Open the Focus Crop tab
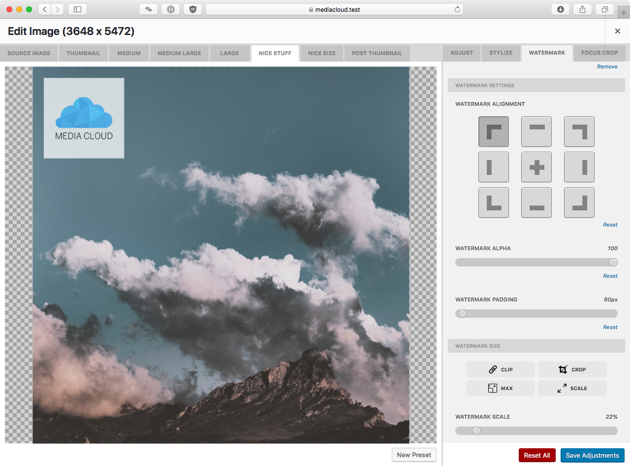630x466 pixels. [599, 53]
